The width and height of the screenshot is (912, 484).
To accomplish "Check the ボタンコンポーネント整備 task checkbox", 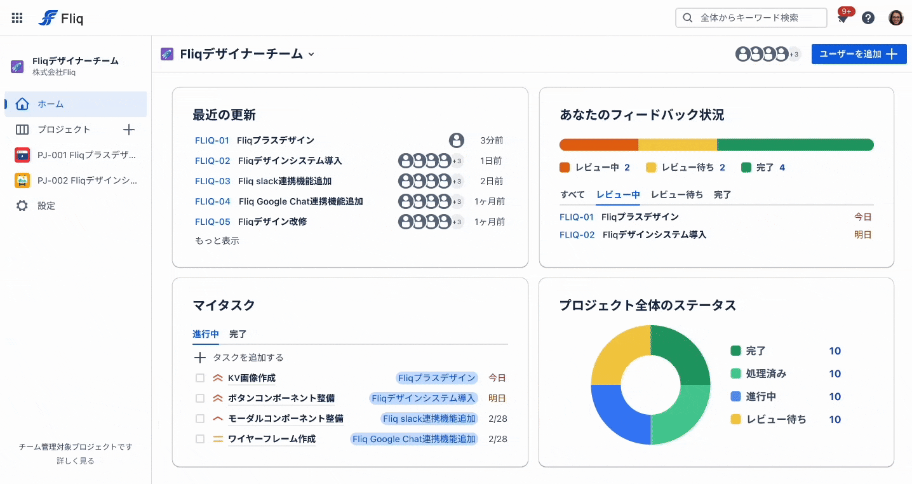I will [200, 398].
